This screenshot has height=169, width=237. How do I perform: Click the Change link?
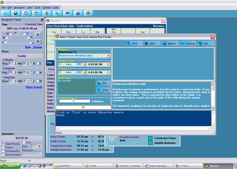[x=38, y=47]
